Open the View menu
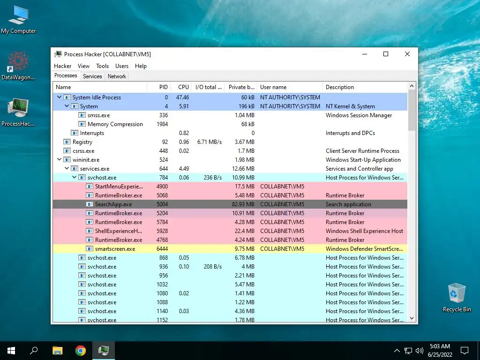The width and height of the screenshot is (480, 360). (x=83, y=66)
